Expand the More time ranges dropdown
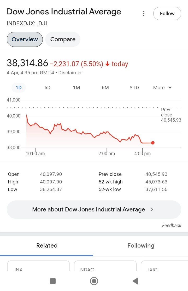188x291 pixels. coord(162,88)
